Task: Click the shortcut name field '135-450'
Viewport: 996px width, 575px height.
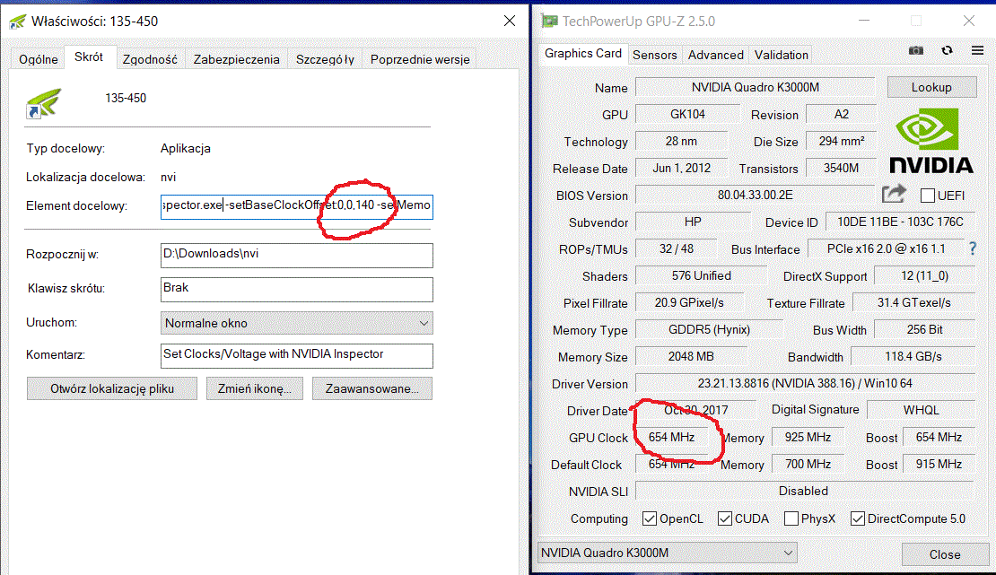Action: [125, 98]
